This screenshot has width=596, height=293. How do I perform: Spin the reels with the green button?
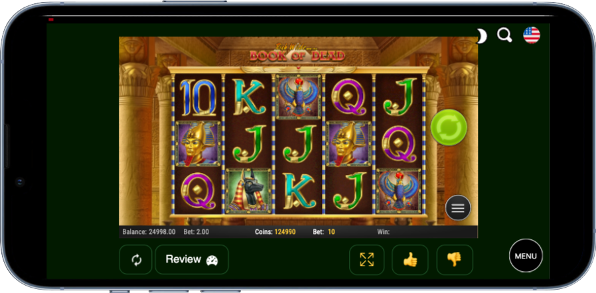pos(449,127)
